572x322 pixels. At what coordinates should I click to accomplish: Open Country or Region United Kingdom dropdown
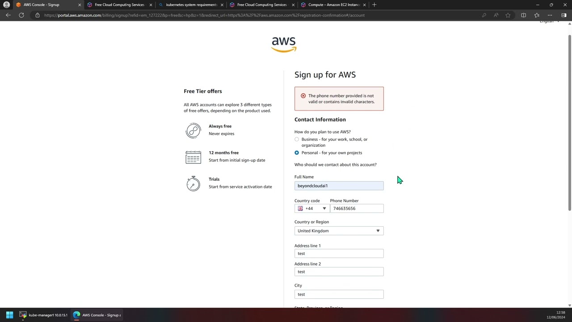pyautogui.click(x=339, y=231)
